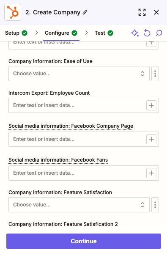167x253 pixels.
Task: Expand panel to full screen
Action: 142,12
